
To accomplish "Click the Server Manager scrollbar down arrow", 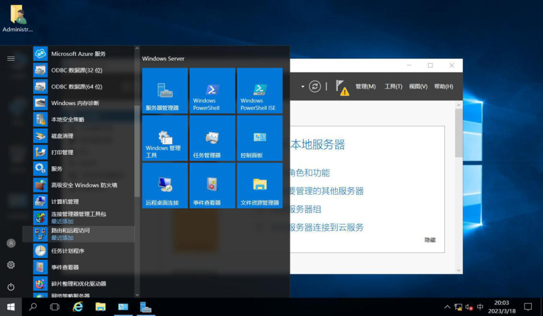I will 459,270.
